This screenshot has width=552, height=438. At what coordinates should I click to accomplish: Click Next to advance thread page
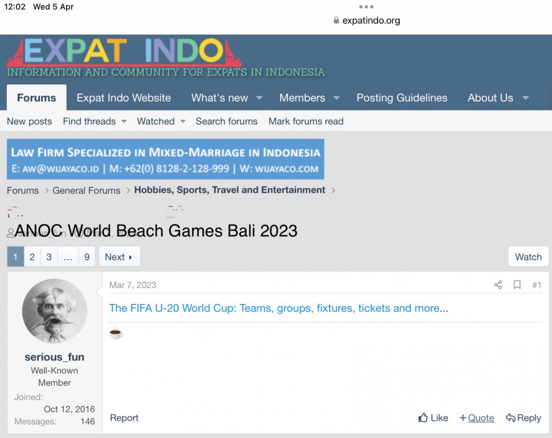pyautogui.click(x=119, y=257)
